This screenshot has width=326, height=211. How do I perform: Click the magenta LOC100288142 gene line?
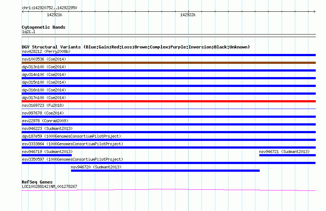pyautogui.click(x=168, y=190)
